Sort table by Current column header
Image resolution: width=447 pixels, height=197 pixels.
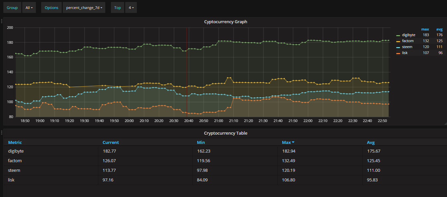(x=111, y=142)
